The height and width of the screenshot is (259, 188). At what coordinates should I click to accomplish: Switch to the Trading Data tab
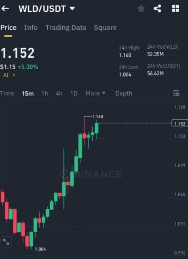point(66,28)
